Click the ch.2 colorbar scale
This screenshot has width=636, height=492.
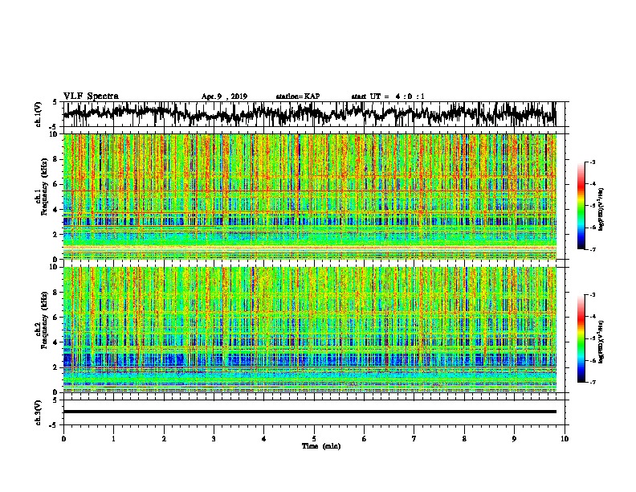click(x=581, y=338)
